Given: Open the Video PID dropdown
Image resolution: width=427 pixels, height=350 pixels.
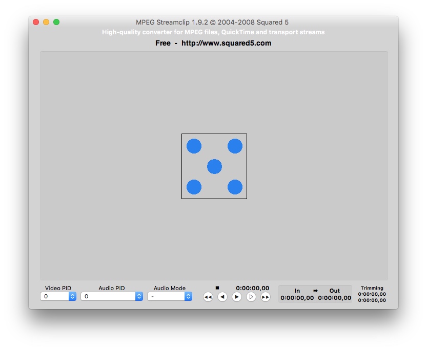Looking at the screenshot, I should pos(58,296).
